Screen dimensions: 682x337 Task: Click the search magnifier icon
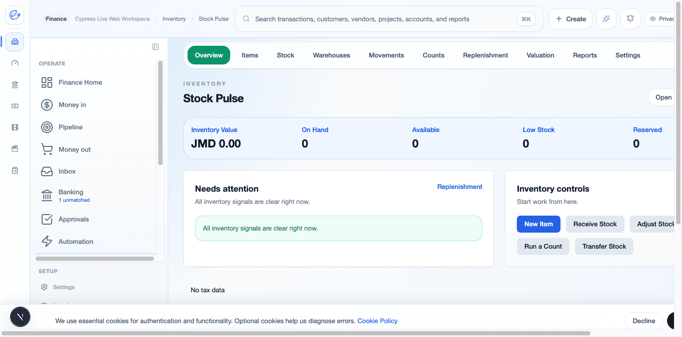[x=246, y=19]
